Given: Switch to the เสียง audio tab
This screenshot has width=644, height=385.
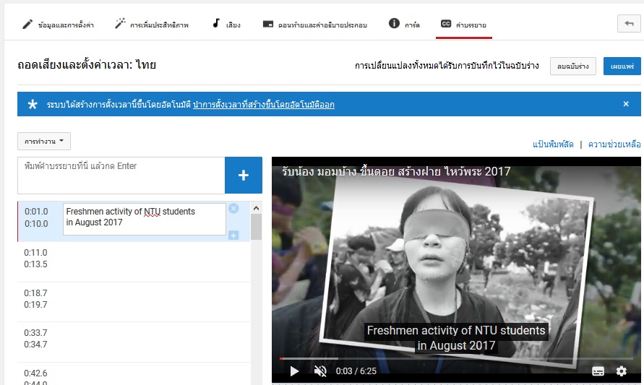Looking at the screenshot, I should pos(226,25).
